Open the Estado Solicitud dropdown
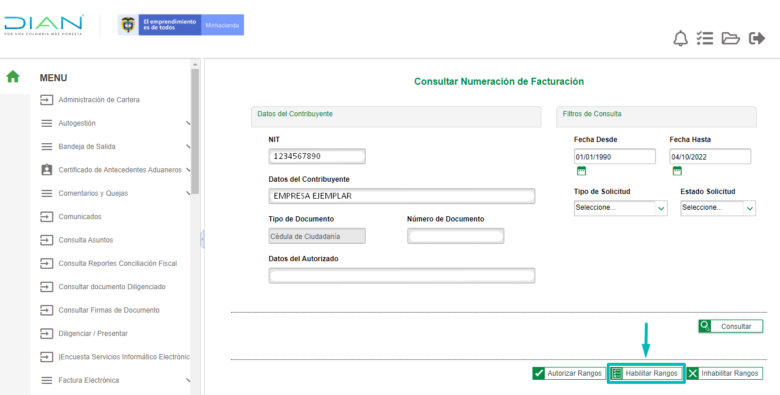Image resolution: width=780 pixels, height=395 pixels. (718, 208)
